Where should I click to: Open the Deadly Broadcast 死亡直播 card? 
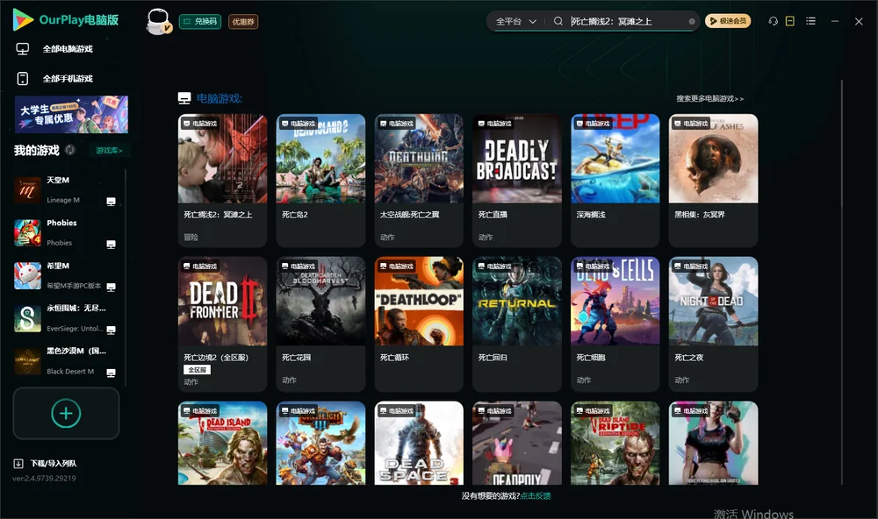517,180
